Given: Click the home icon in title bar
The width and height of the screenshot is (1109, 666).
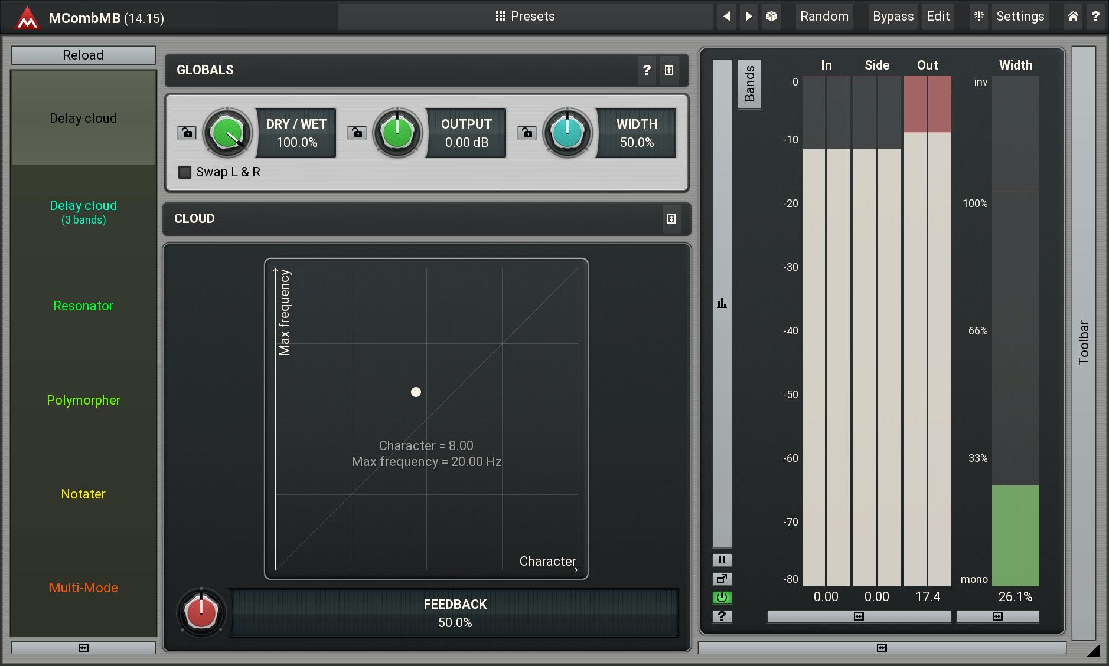Looking at the screenshot, I should point(1073,17).
